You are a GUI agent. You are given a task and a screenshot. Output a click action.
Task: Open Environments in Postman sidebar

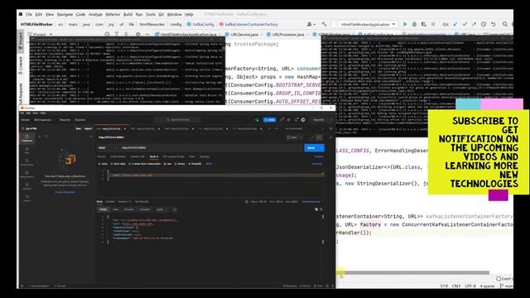click(x=26, y=162)
